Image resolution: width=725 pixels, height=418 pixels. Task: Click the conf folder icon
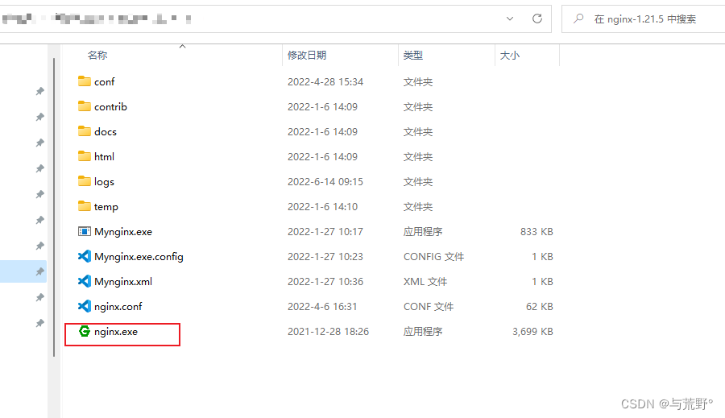[x=85, y=81]
